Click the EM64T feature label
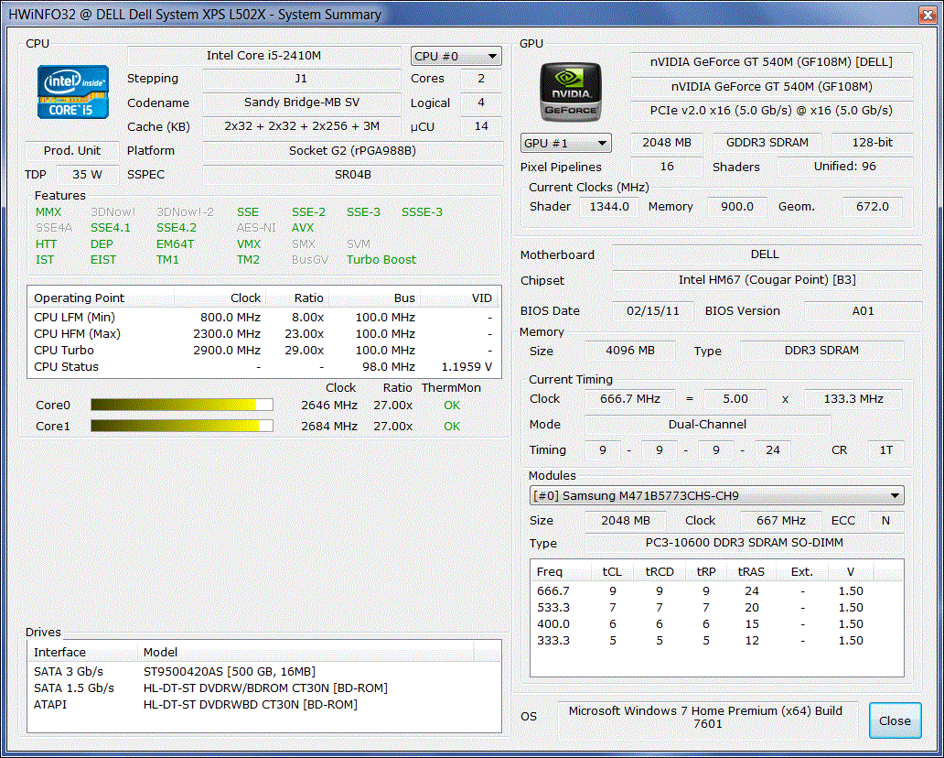The width and height of the screenshot is (944, 758). point(175,244)
